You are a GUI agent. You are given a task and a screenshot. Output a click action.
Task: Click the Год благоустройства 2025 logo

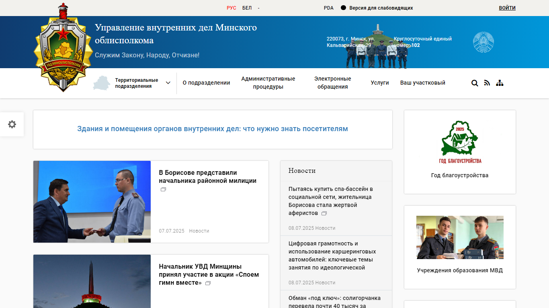pos(460,142)
